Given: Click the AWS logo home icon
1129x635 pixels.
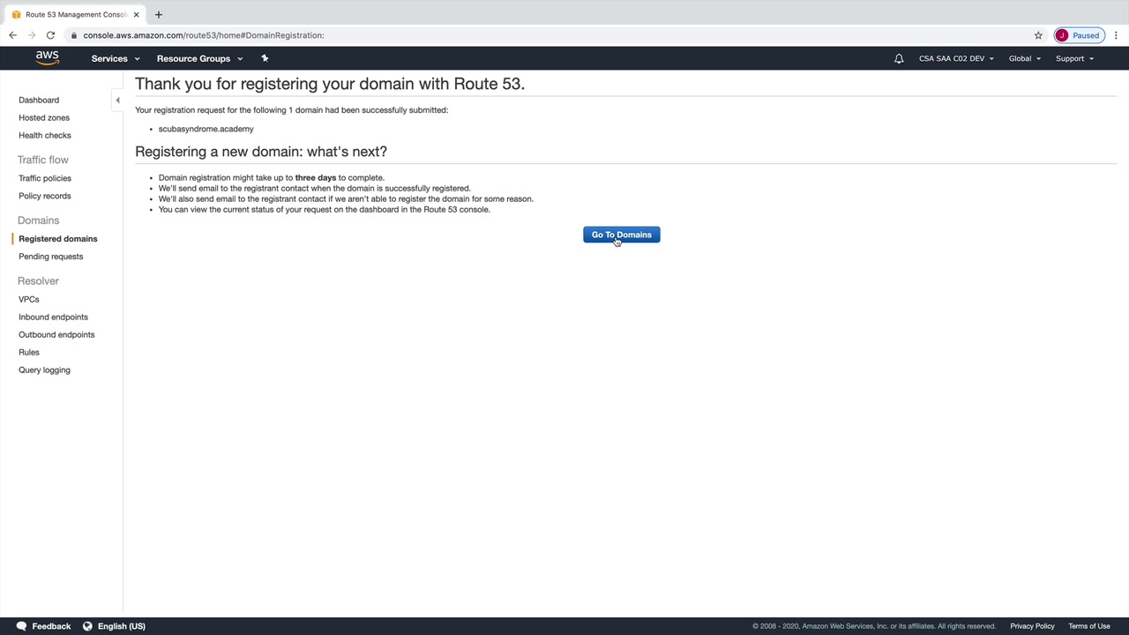Looking at the screenshot, I should tap(48, 58).
